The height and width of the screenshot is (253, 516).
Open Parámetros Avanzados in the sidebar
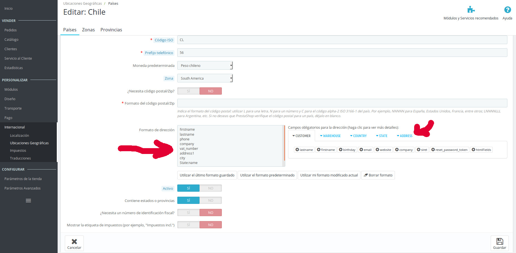click(23, 188)
